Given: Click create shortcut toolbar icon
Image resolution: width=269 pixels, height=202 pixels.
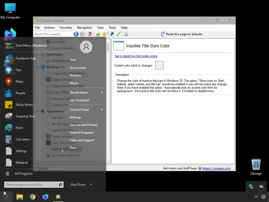Looking at the screenshot, I should tap(112, 34).
